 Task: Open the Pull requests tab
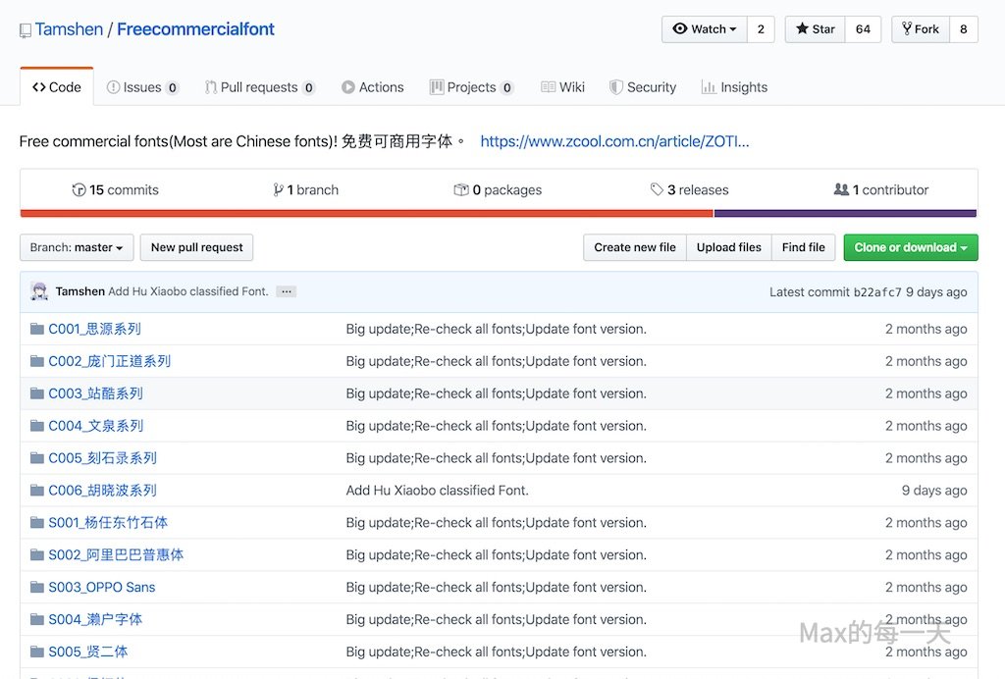tap(259, 87)
